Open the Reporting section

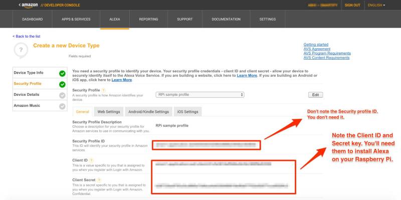click(148, 19)
